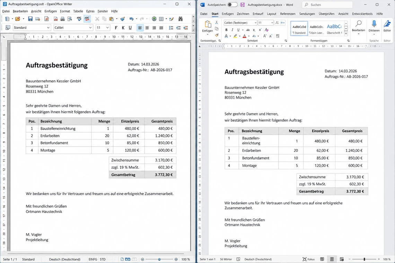Open Calibri font name dropdown in OpenOffice
This screenshot has width=395, height=263.
(90, 28)
